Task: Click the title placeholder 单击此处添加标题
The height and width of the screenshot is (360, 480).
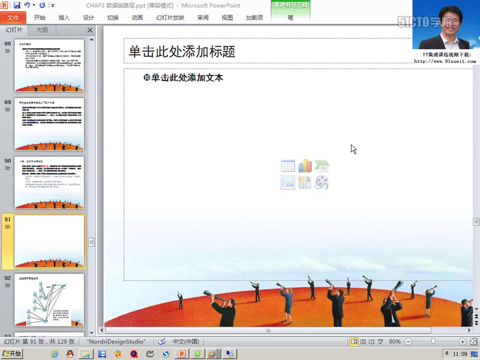Action: point(182,52)
